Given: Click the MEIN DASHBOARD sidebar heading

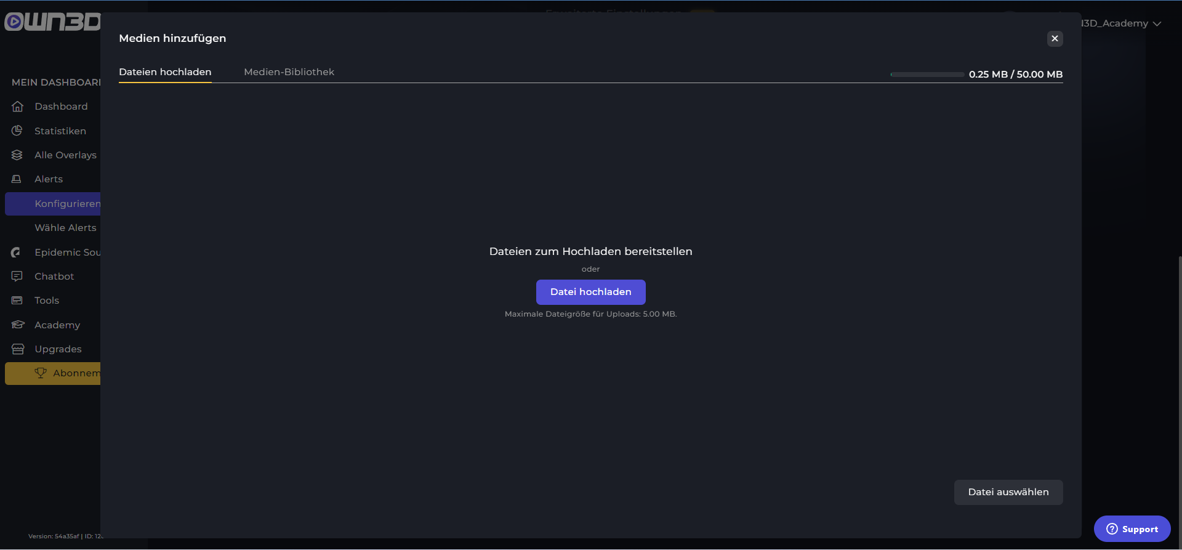Looking at the screenshot, I should pos(56,83).
